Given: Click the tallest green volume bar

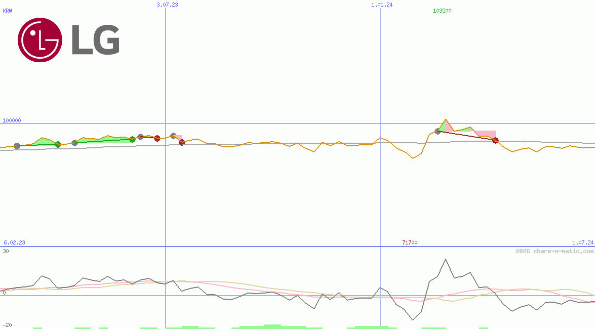Looking at the screenshot, I should click(x=273, y=325).
